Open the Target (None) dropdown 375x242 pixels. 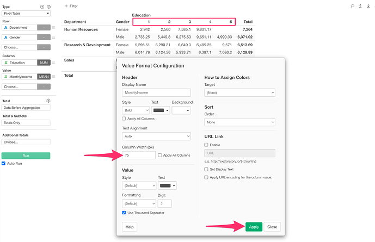pos(239,92)
